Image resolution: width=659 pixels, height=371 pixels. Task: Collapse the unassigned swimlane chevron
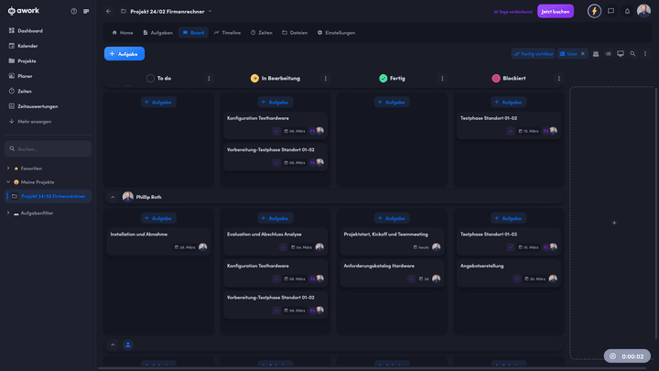pyautogui.click(x=113, y=345)
